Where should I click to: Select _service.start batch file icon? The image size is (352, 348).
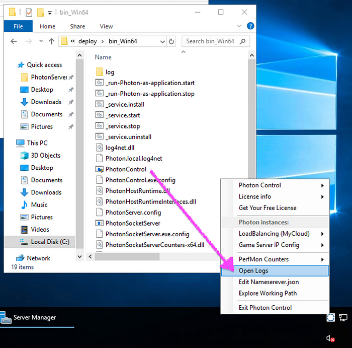tap(100, 115)
